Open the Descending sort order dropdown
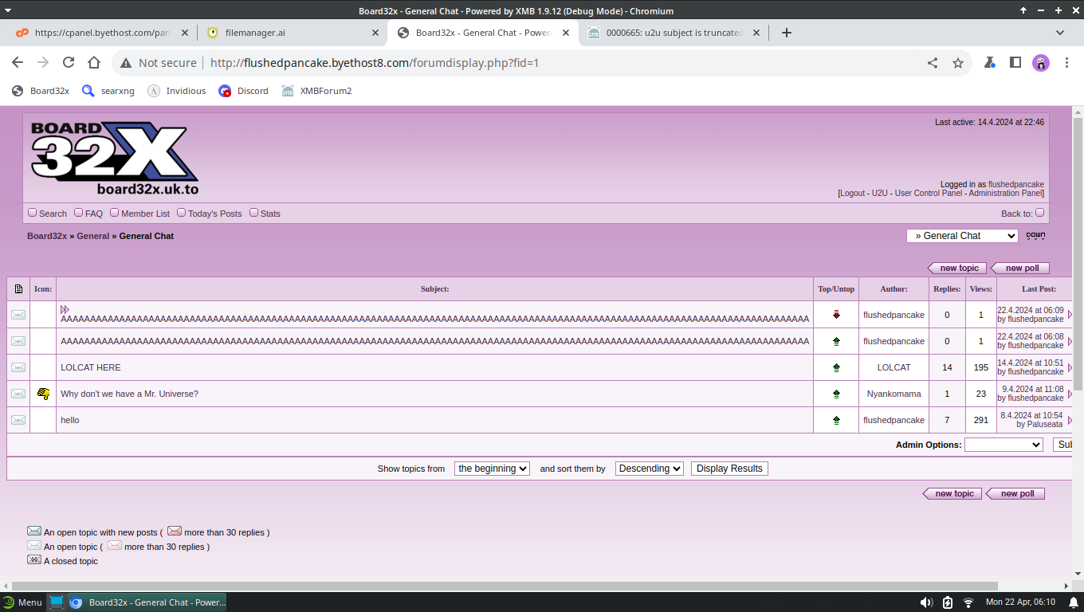Viewport: 1084px width, 612px height. 649,469
